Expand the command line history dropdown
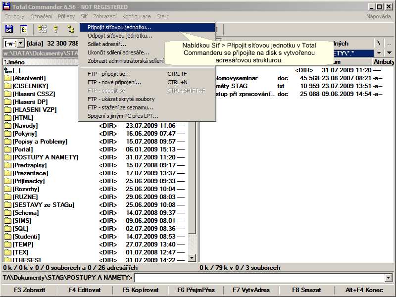Image resolution: width=396 pixels, height=297 pixels. (389, 278)
